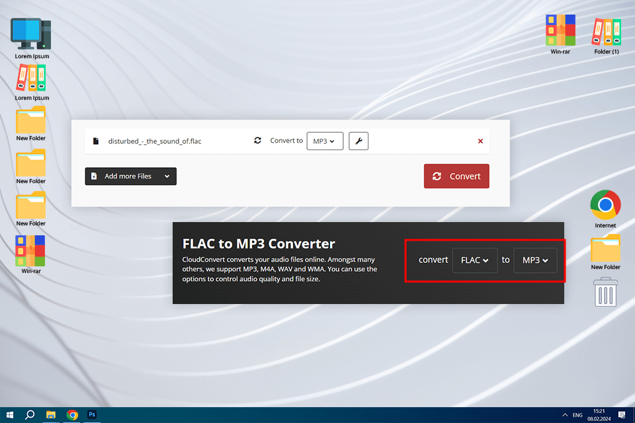Remove disturbed_-_the_sound_of.flac with the red X
This screenshot has height=423, width=635.
pos(480,141)
